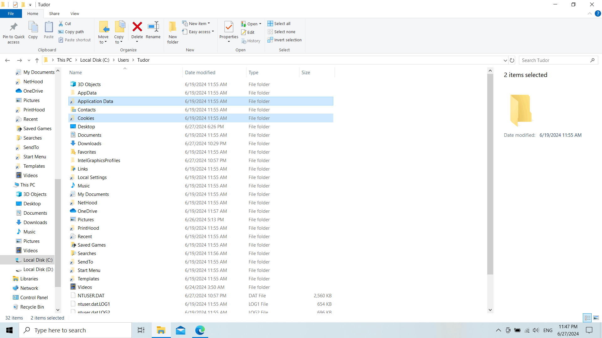Click the Cut scissors icon
This screenshot has width=602, height=338.
61,23
